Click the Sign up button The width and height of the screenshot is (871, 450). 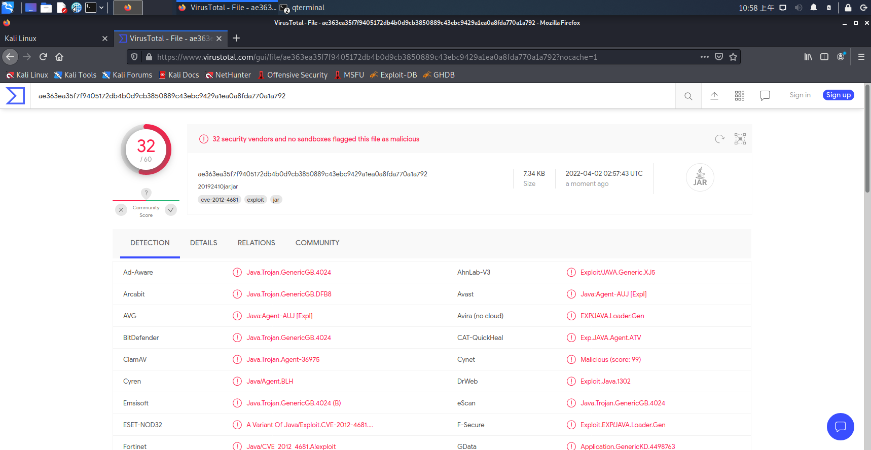coord(839,95)
